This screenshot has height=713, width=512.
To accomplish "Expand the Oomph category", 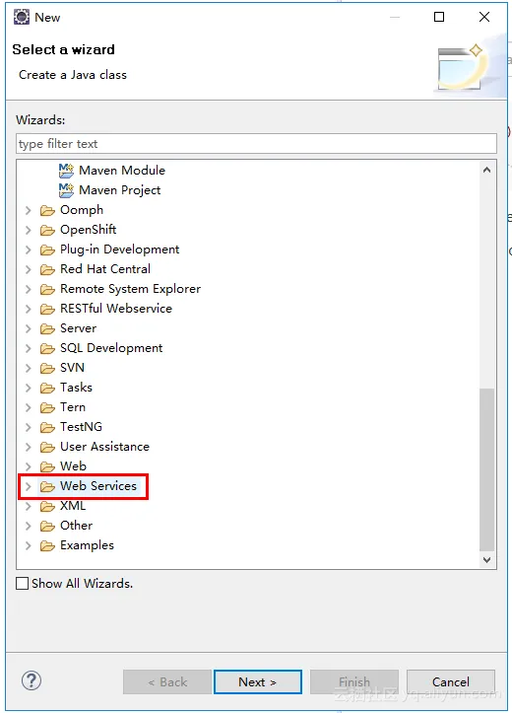I will (x=29, y=210).
